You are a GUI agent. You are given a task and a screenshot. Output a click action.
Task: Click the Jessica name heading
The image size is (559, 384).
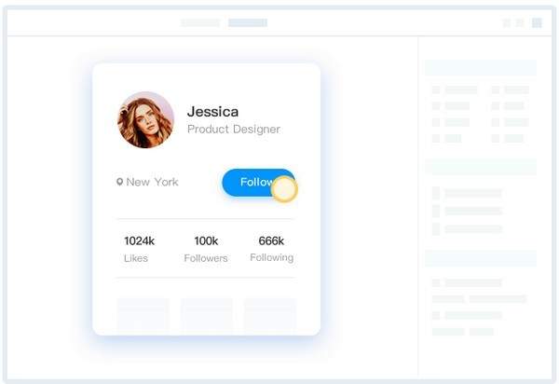pos(212,112)
